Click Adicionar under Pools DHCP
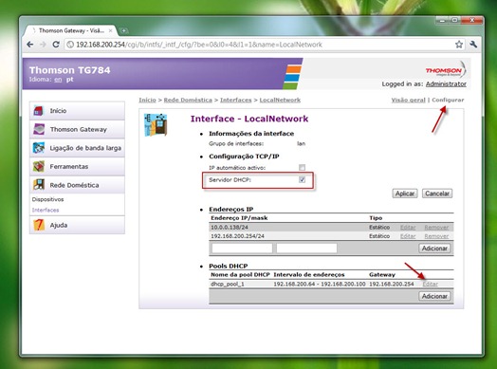Viewport: 497px width, 369px height. pos(434,296)
